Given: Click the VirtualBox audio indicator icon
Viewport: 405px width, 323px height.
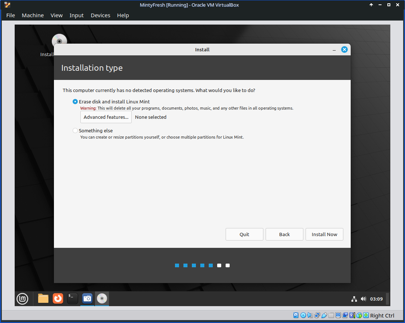Looking at the screenshot, I should click(310, 315).
